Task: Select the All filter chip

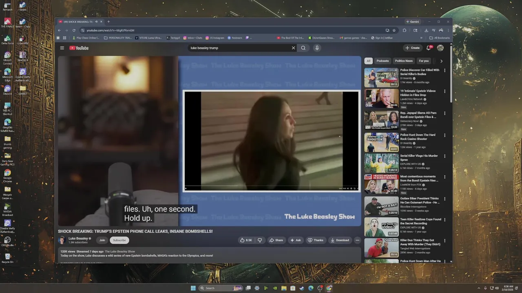Action: pyautogui.click(x=369, y=61)
